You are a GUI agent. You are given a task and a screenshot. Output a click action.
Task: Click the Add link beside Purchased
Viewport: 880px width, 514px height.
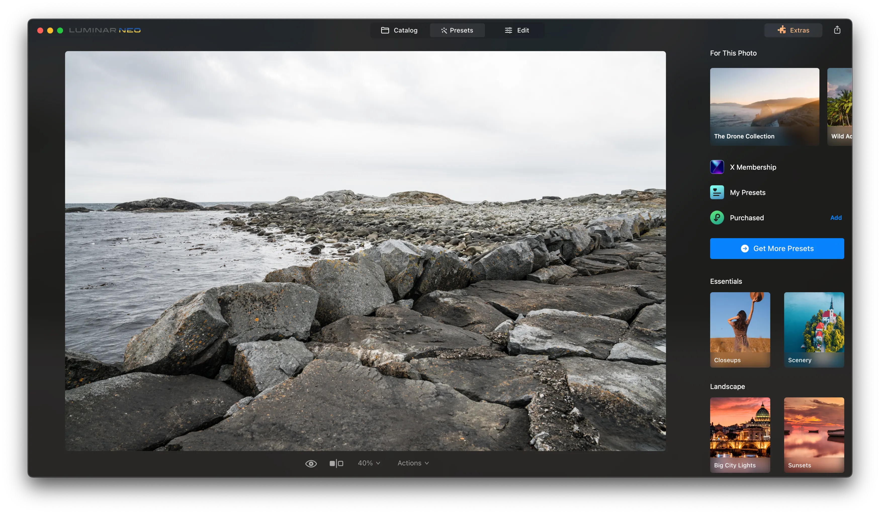pos(836,218)
